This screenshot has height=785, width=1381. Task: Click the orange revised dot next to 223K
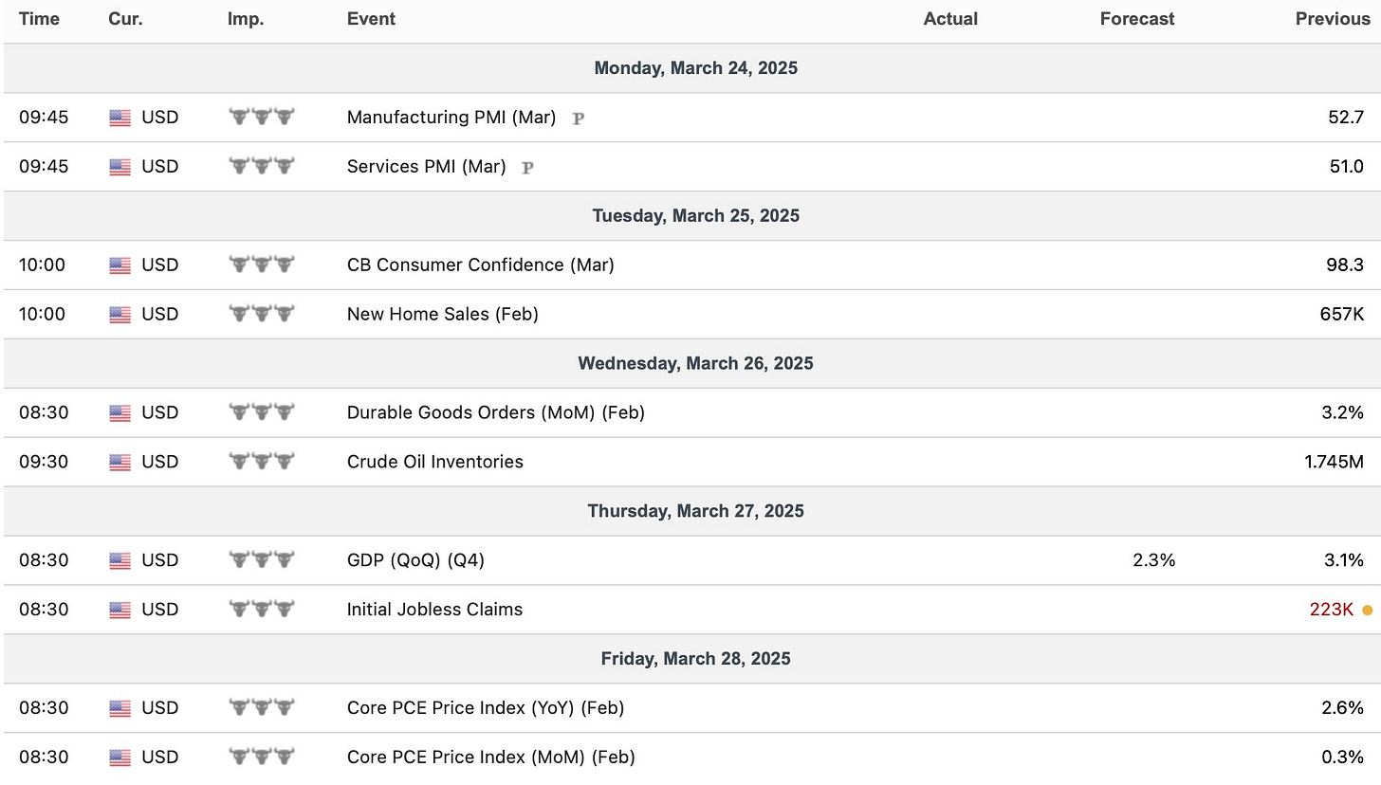(1367, 610)
